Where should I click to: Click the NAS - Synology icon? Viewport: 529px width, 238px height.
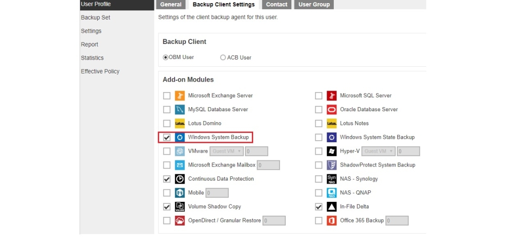332,179
